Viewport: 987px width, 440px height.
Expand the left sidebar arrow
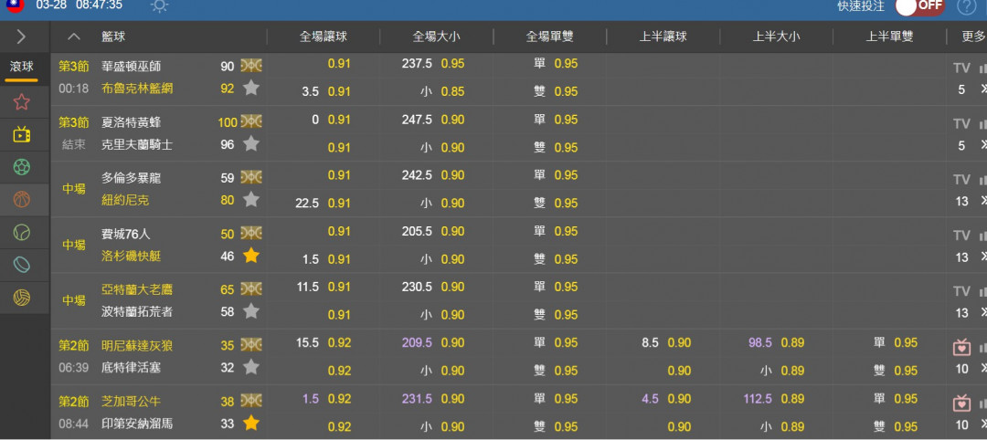click(x=21, y=37)
